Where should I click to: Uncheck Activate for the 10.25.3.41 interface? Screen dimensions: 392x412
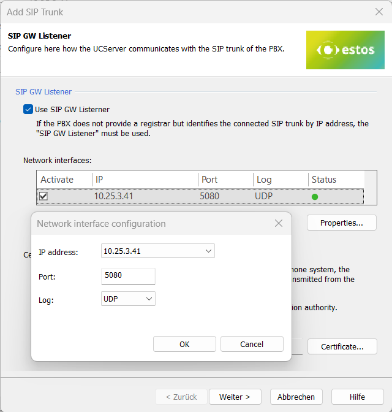pyautogui.click(x=44, y=197)
